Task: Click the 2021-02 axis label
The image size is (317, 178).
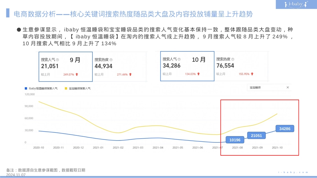Action: [118, 148]
